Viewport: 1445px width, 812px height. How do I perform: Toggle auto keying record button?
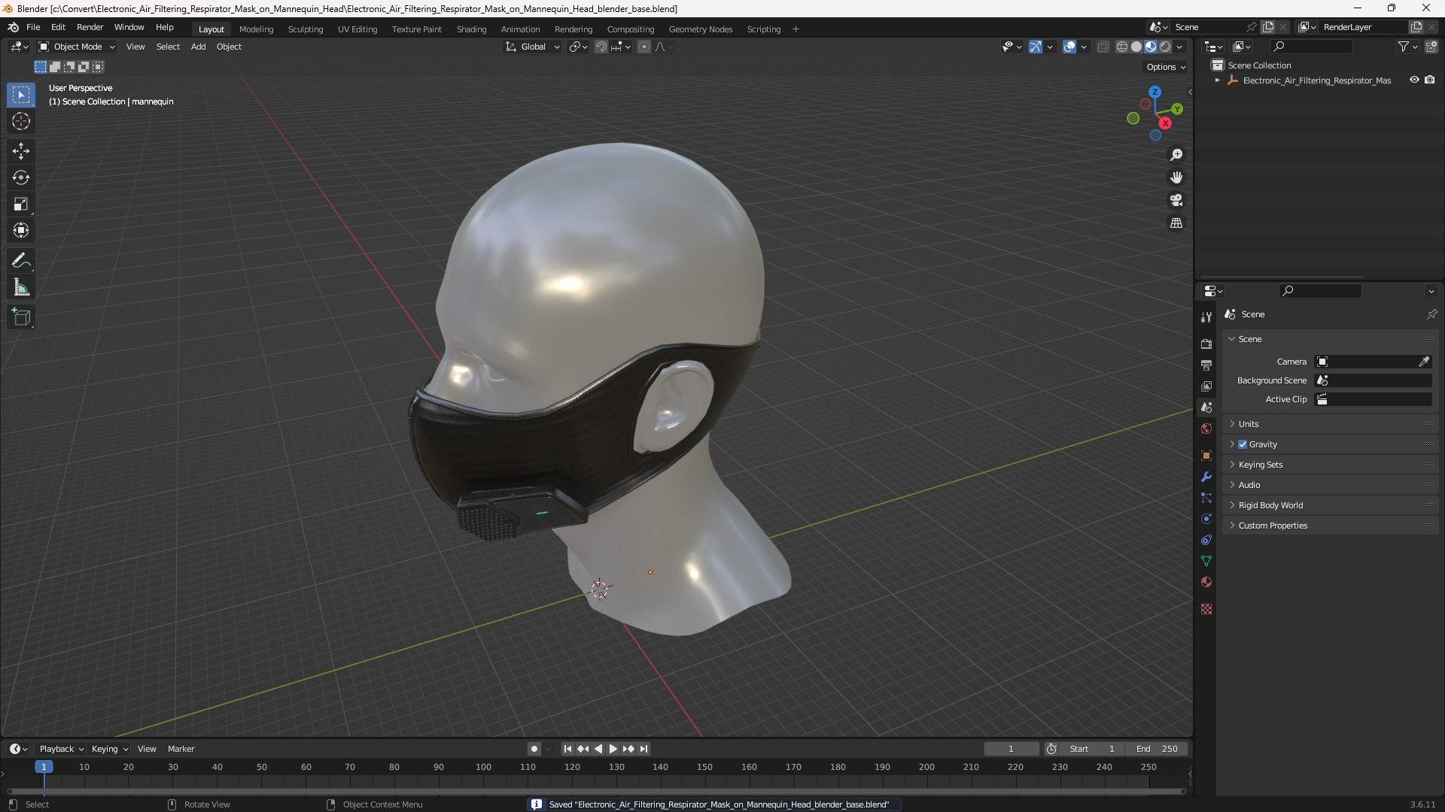(x=534, y=749)
